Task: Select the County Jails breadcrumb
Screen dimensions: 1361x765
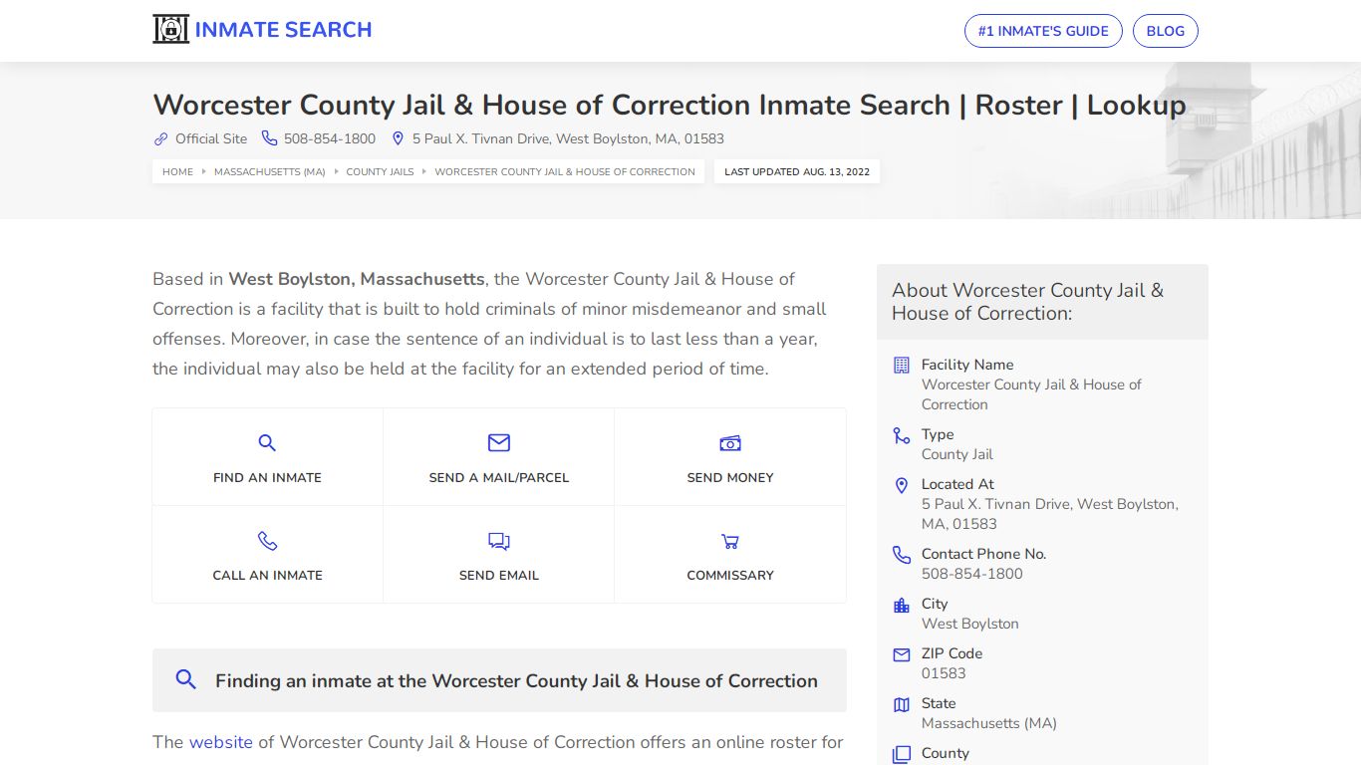Action: coord(380,171)
